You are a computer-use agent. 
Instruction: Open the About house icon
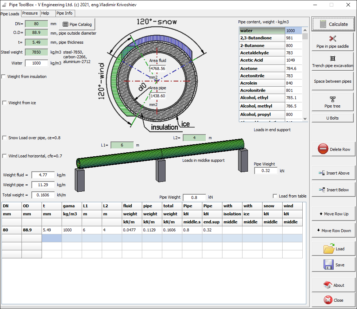pos(327,285)
